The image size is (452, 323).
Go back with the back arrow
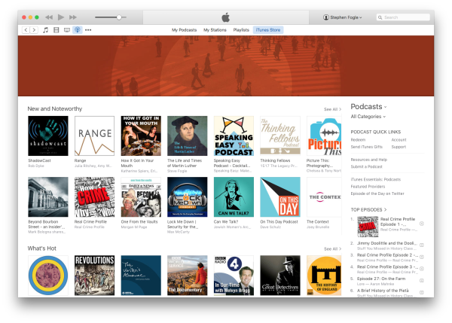click(26, 30)
